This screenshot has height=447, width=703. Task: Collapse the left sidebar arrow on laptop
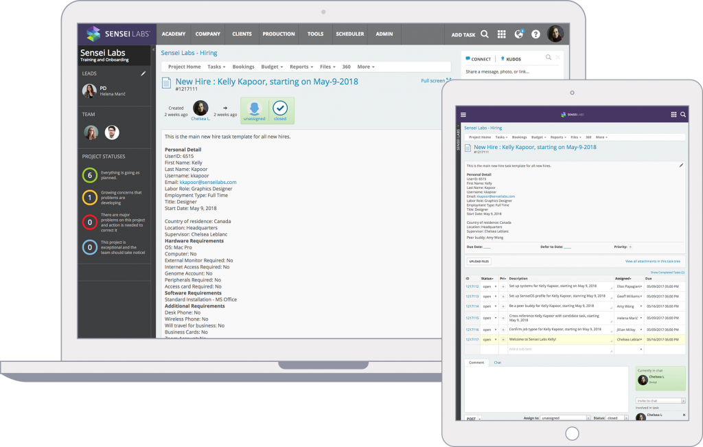coord(153,49)
